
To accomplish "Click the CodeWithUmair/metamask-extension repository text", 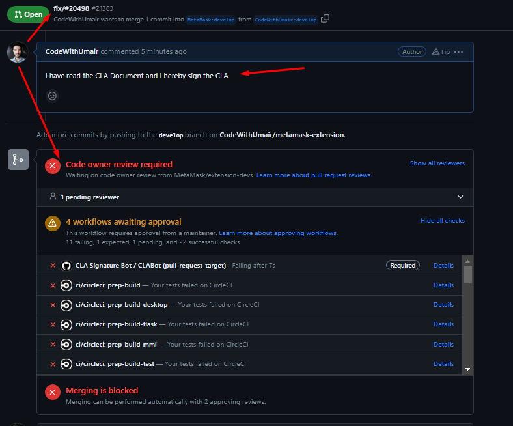I will [x=282, y=135].
